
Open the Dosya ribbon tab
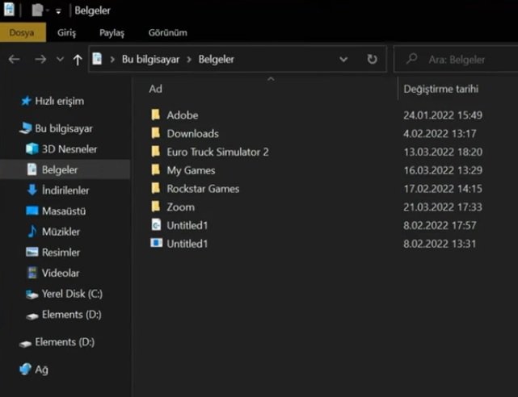tap(22, 32)
